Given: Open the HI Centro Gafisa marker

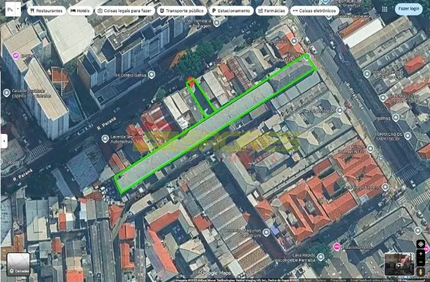Looking at the screenshot, I should [152, 75].
